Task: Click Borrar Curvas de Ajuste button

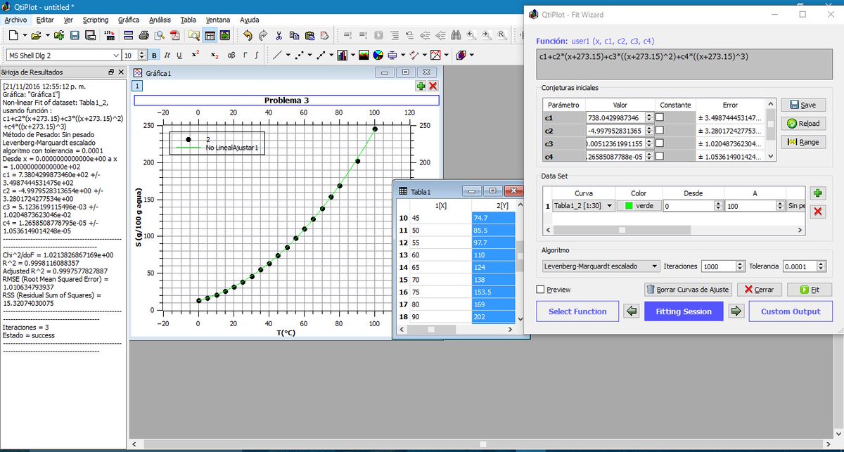Action: tap(689, 290)
